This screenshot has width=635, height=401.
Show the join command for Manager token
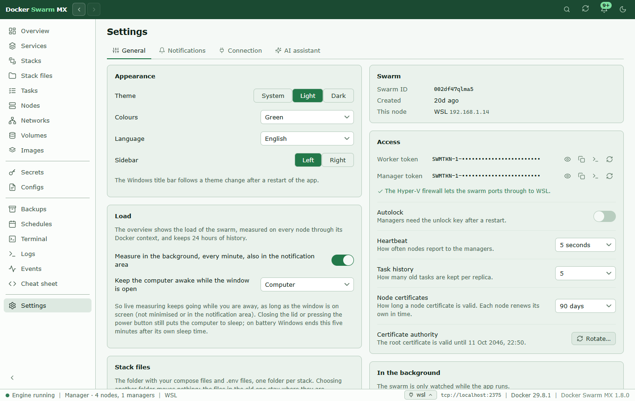tap(595, 176)
